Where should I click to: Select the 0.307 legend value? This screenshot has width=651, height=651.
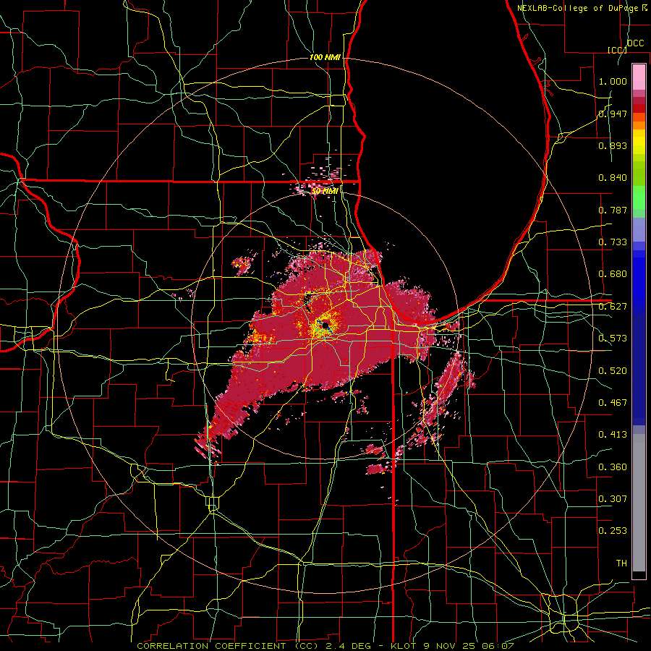tap(613, 499)
